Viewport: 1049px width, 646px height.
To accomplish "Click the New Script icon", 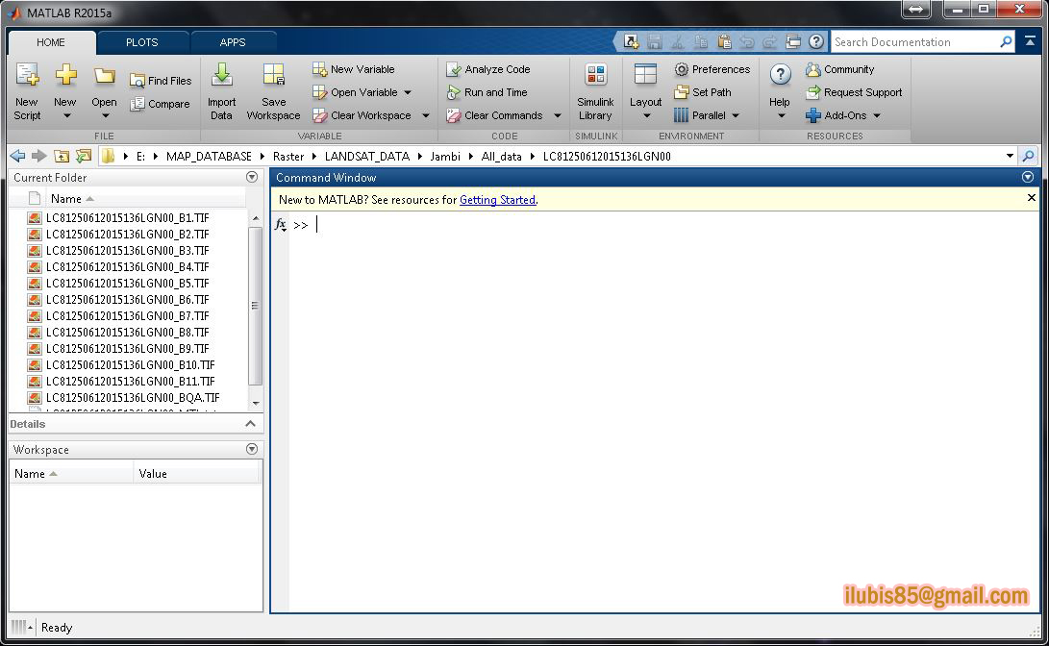I will [26, 91].
